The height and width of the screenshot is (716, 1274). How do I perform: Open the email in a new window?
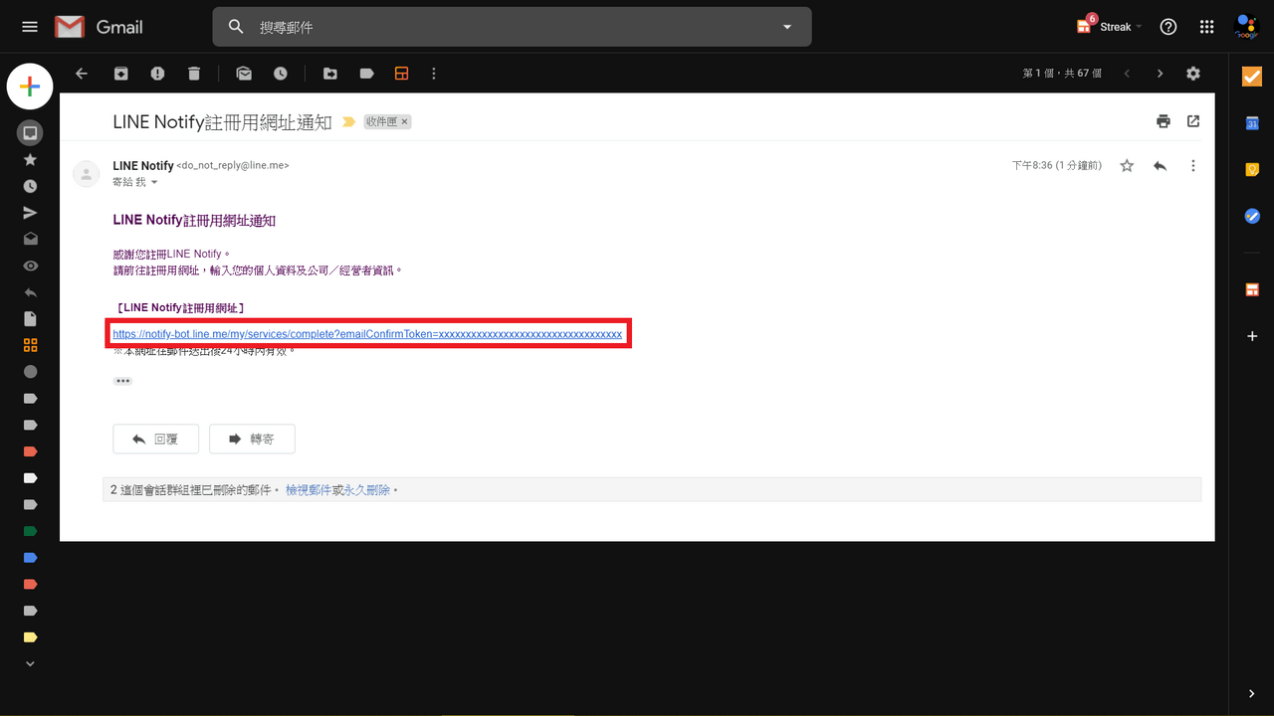1193,121
